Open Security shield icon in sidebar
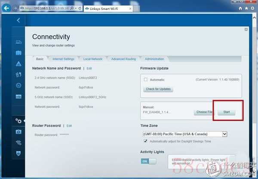The image size is (258, 179). tap(18, 154)
